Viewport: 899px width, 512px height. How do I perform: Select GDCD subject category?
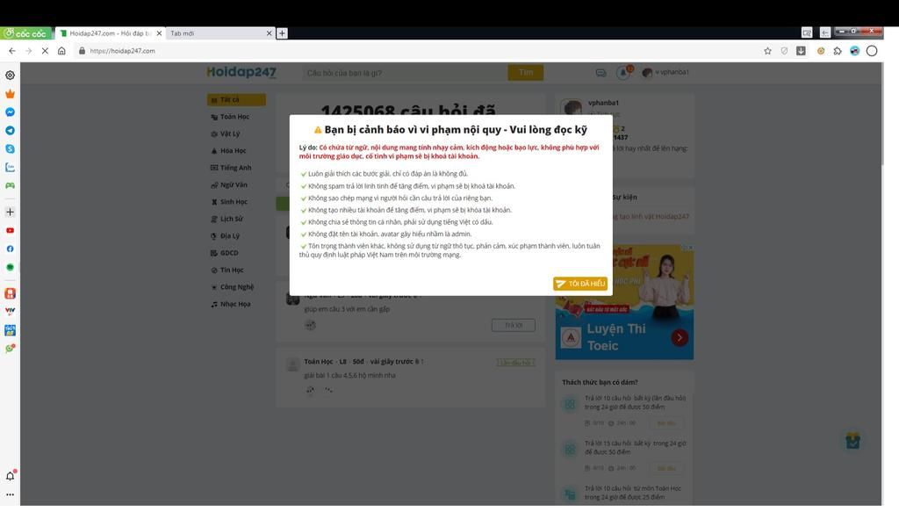225,253
